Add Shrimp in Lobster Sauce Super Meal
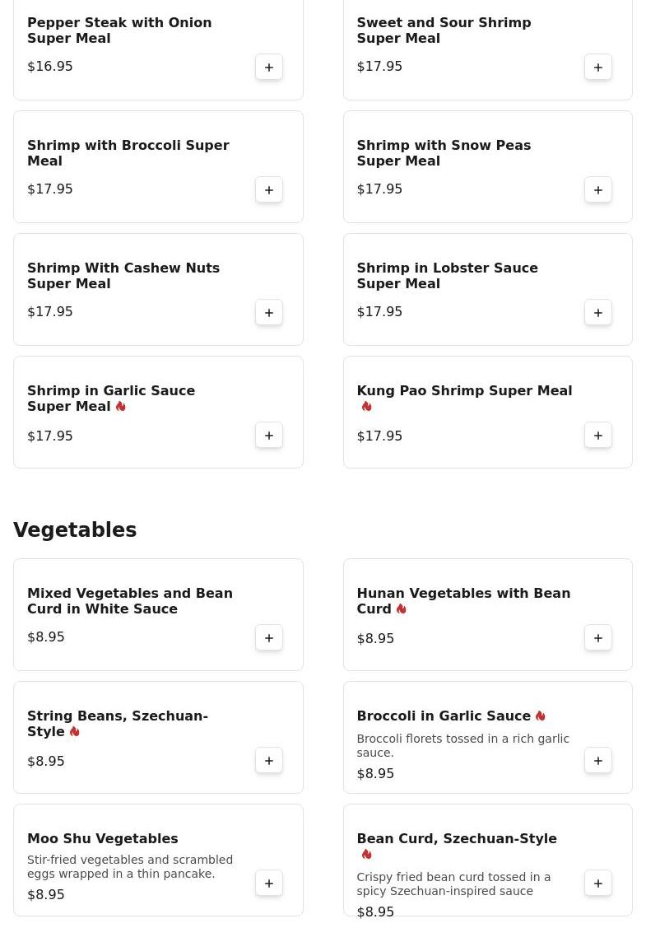The width and height of the screenshot is (646, 928). (x=598, y=313)
